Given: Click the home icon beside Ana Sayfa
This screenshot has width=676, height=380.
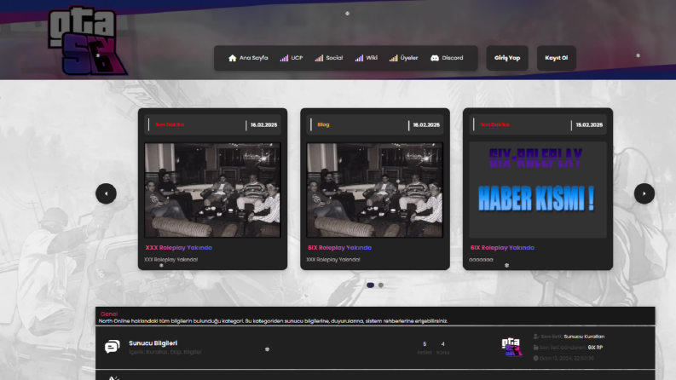Looking at the screenshot, I should [x=233, y=58].
